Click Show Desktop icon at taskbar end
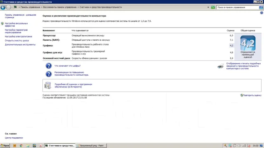Screen dimensions: 264x148 pos(262,146)
